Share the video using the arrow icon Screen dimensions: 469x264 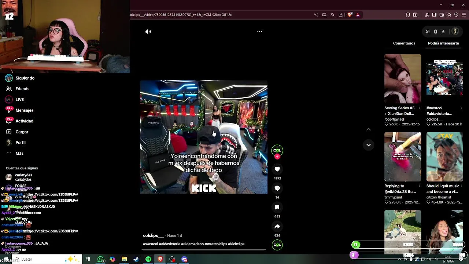coord(277,226)
